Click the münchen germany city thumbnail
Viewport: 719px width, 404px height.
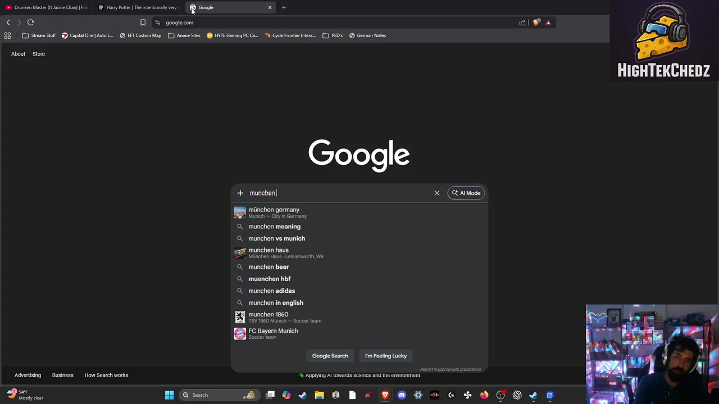click(240, 212)
